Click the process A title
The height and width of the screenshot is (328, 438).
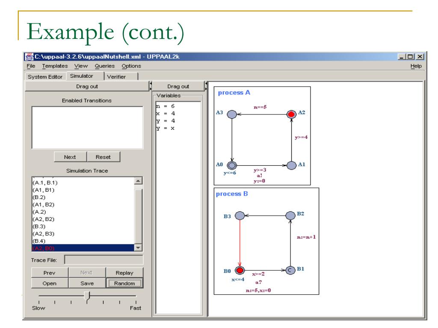click(234, 93)
